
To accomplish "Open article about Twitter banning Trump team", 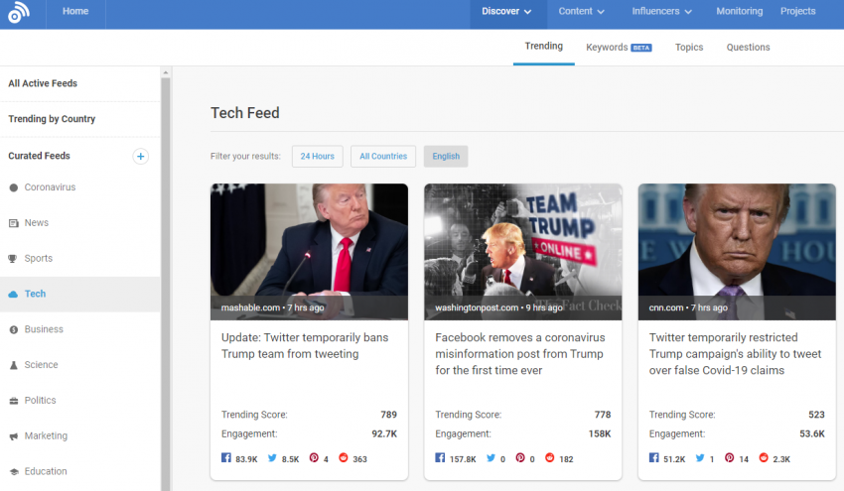I will pyautogui.click(x=305, y=346).
